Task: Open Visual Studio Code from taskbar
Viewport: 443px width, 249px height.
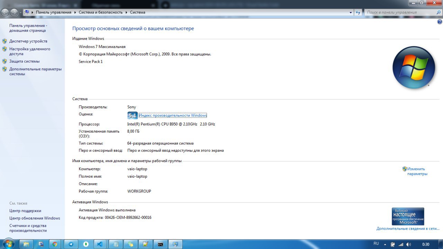Action: click(100, 244)
